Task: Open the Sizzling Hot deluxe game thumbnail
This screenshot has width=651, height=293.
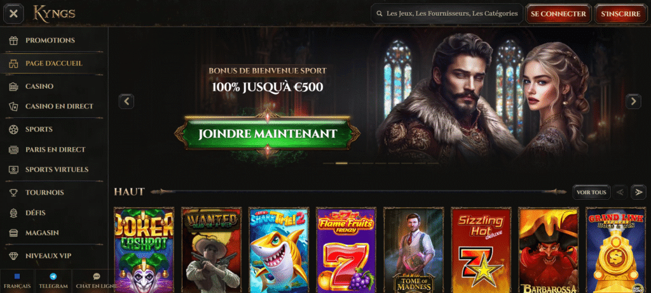Action: 481,250
